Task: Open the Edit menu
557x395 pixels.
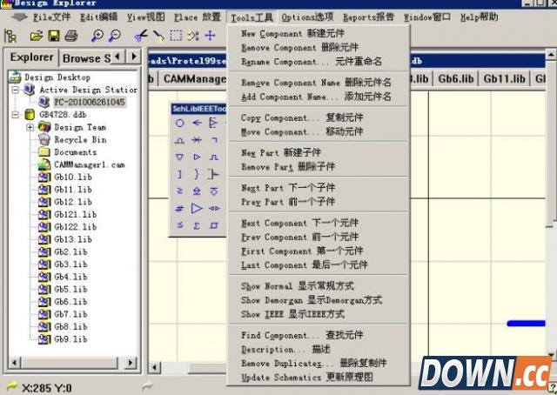Action: tap(98, 17)
